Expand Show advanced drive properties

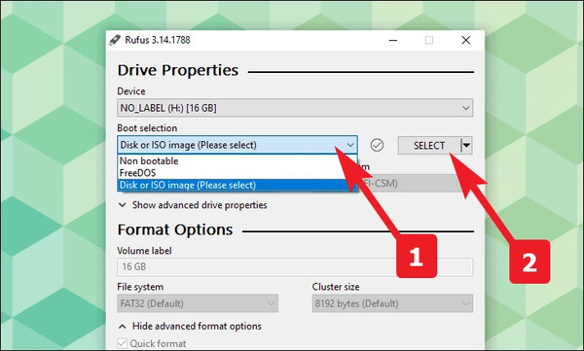(x=193, y=205)
